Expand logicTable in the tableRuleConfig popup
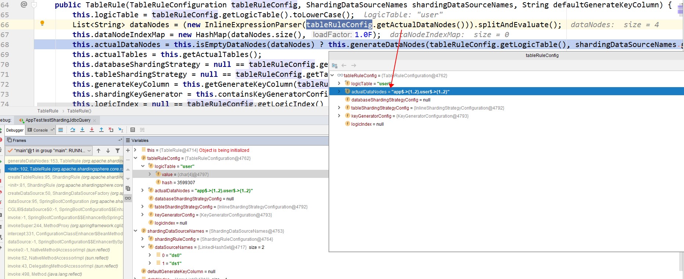 (339, 83)
